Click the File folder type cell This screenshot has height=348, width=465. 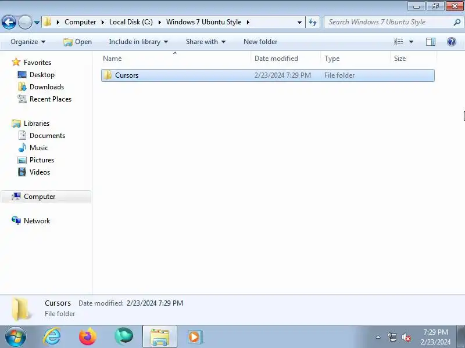pyautogui.click(x=339, y=75)
